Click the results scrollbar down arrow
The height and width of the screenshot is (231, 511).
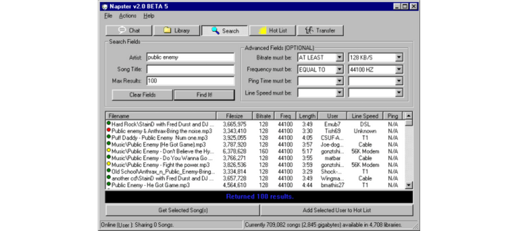click(x=409, y=185)
